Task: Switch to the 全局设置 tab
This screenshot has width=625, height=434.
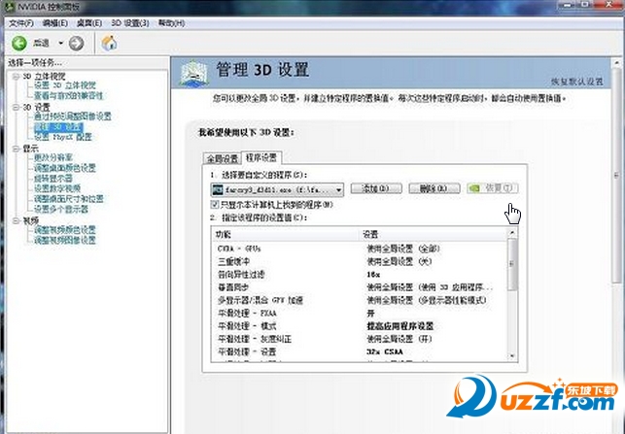Action: 222,158
